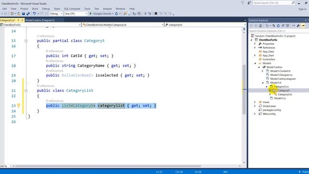
Task: Click the New Project toolbar icon
Action: click(12, 14)
